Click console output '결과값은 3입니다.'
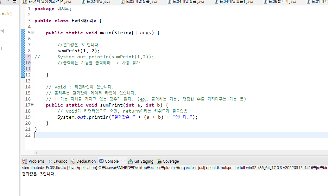This screenshot has height=196, width=328. coord(39,174)
